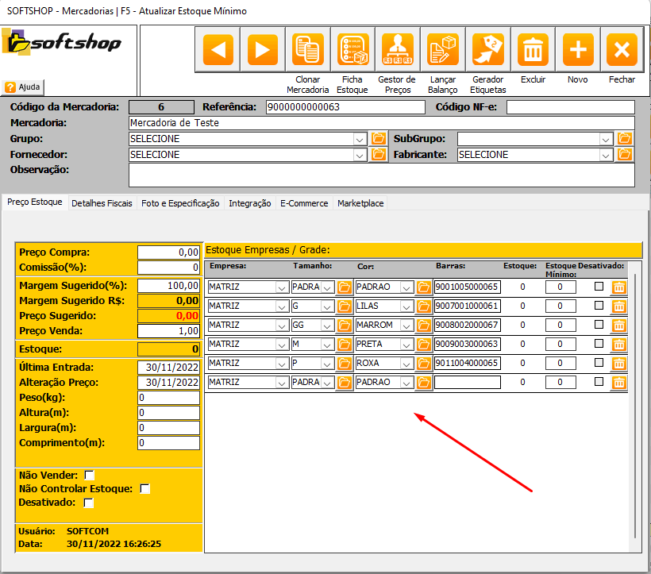Expand the Grupo dropdown
Viewport: 651px width, 574px height.
click(x=360, y=139)
